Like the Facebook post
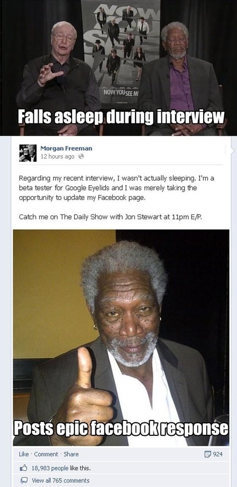The height and width of the screenshot is (487, 237). pos(23,454)
